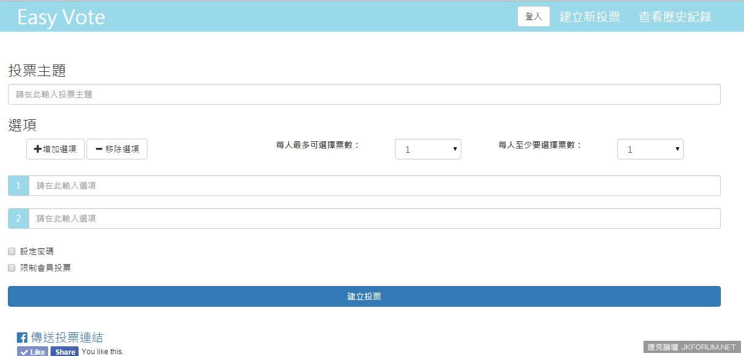
Task: Click the Facebook Like thumbs button
Action: tap(32, 352)
